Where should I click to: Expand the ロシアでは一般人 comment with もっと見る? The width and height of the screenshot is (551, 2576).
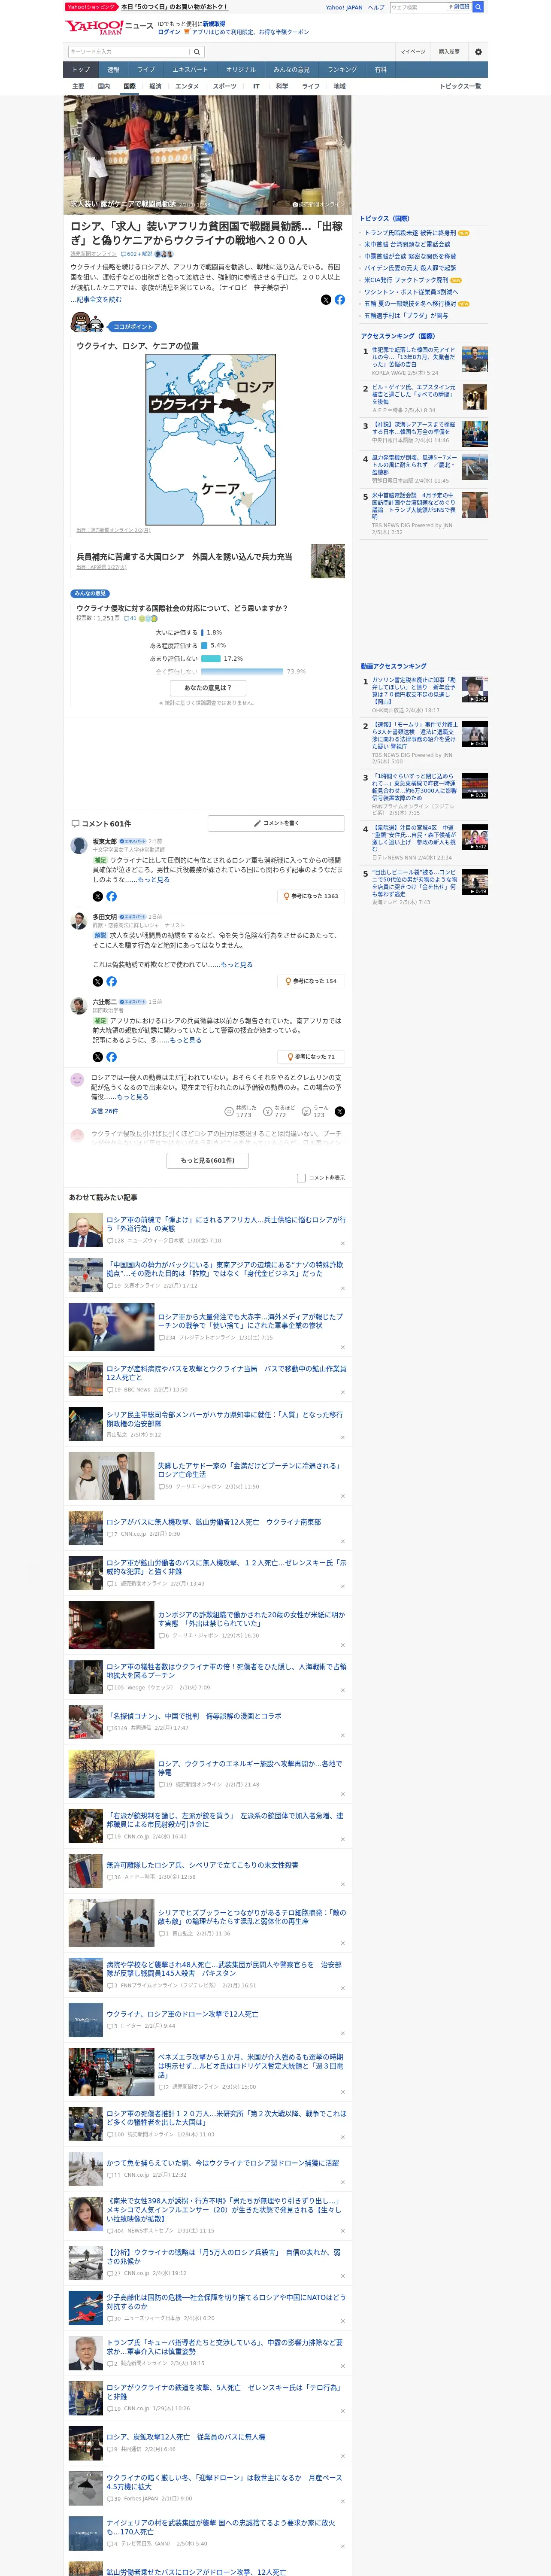(133, 1096)
